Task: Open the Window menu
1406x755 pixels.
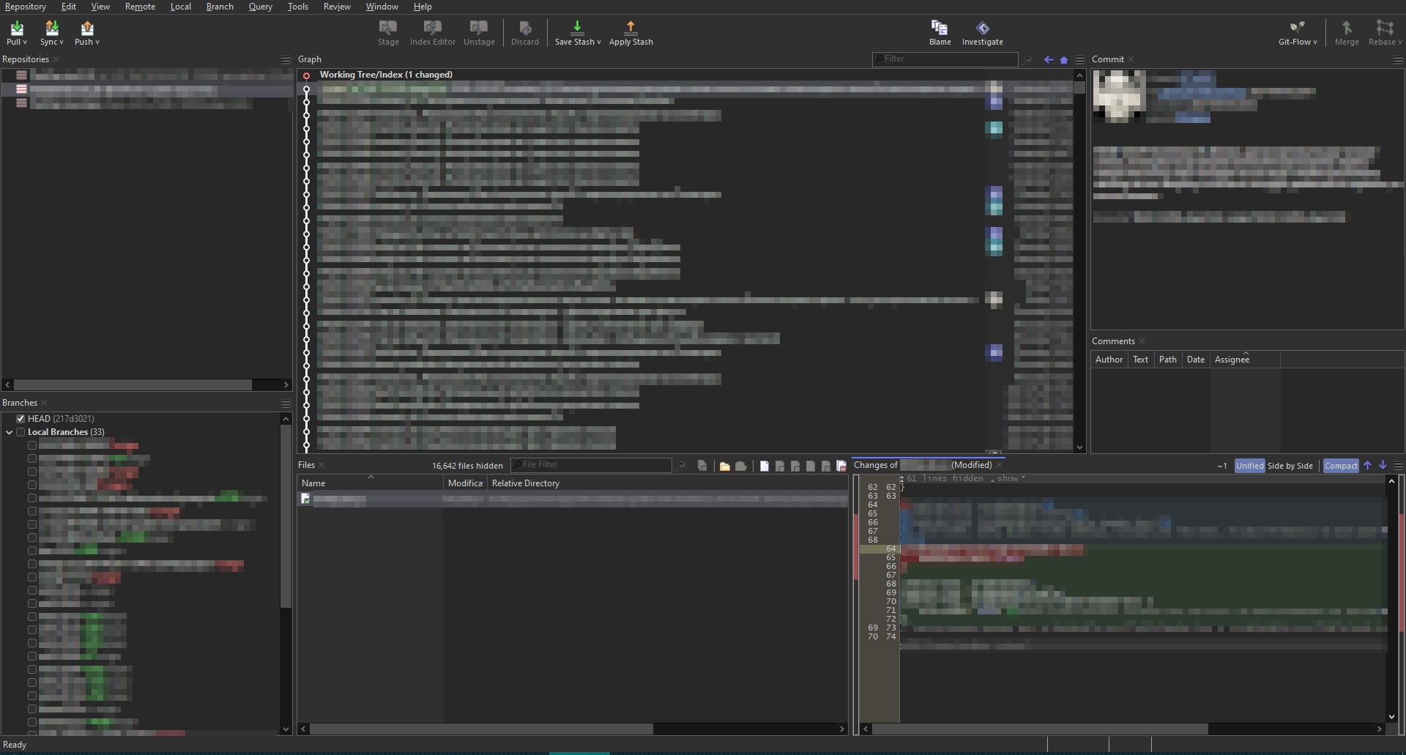Action: point(382,7)
